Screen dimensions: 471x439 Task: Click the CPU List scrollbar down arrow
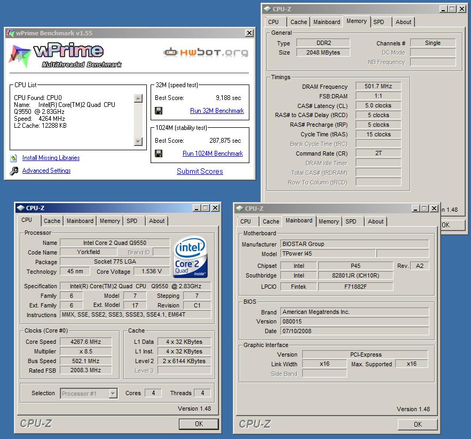(138, 141)
